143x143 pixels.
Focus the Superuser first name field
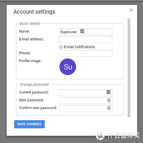coord(72,32)
